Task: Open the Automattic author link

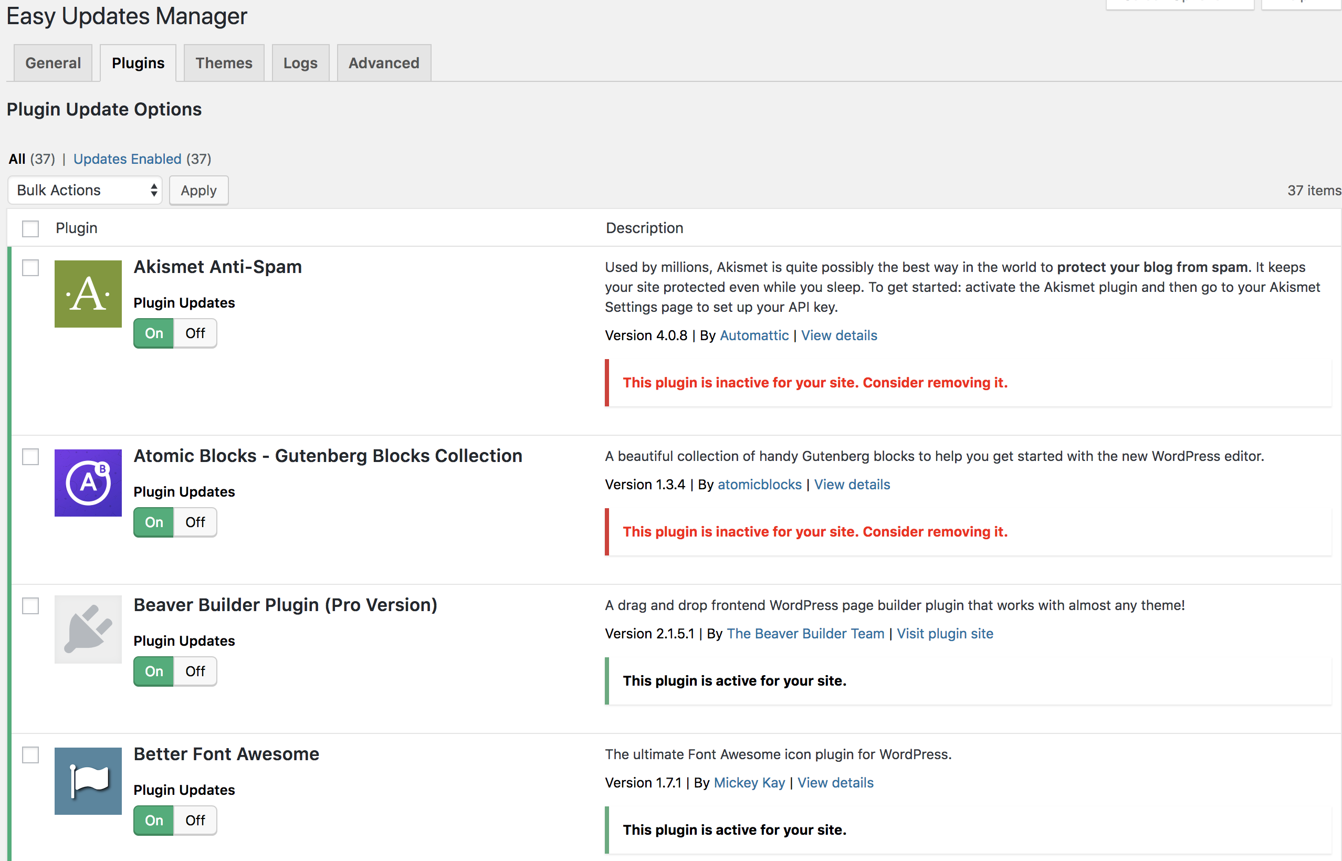Action: (754, 335)
